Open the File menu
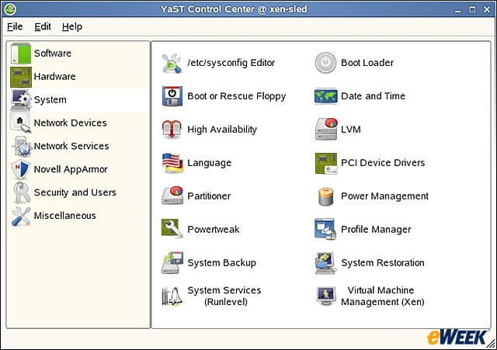The image size is (497, 350). pos(15,26)
